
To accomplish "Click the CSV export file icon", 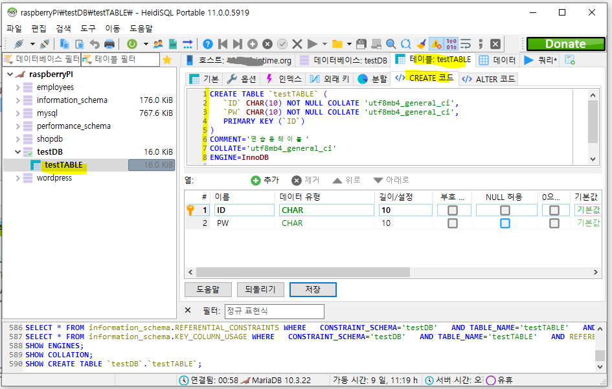I will 172,44.
